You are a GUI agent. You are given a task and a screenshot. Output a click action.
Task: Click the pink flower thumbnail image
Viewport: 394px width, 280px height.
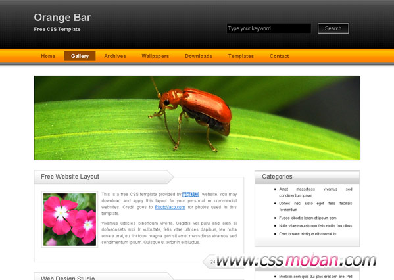(70, 220)
